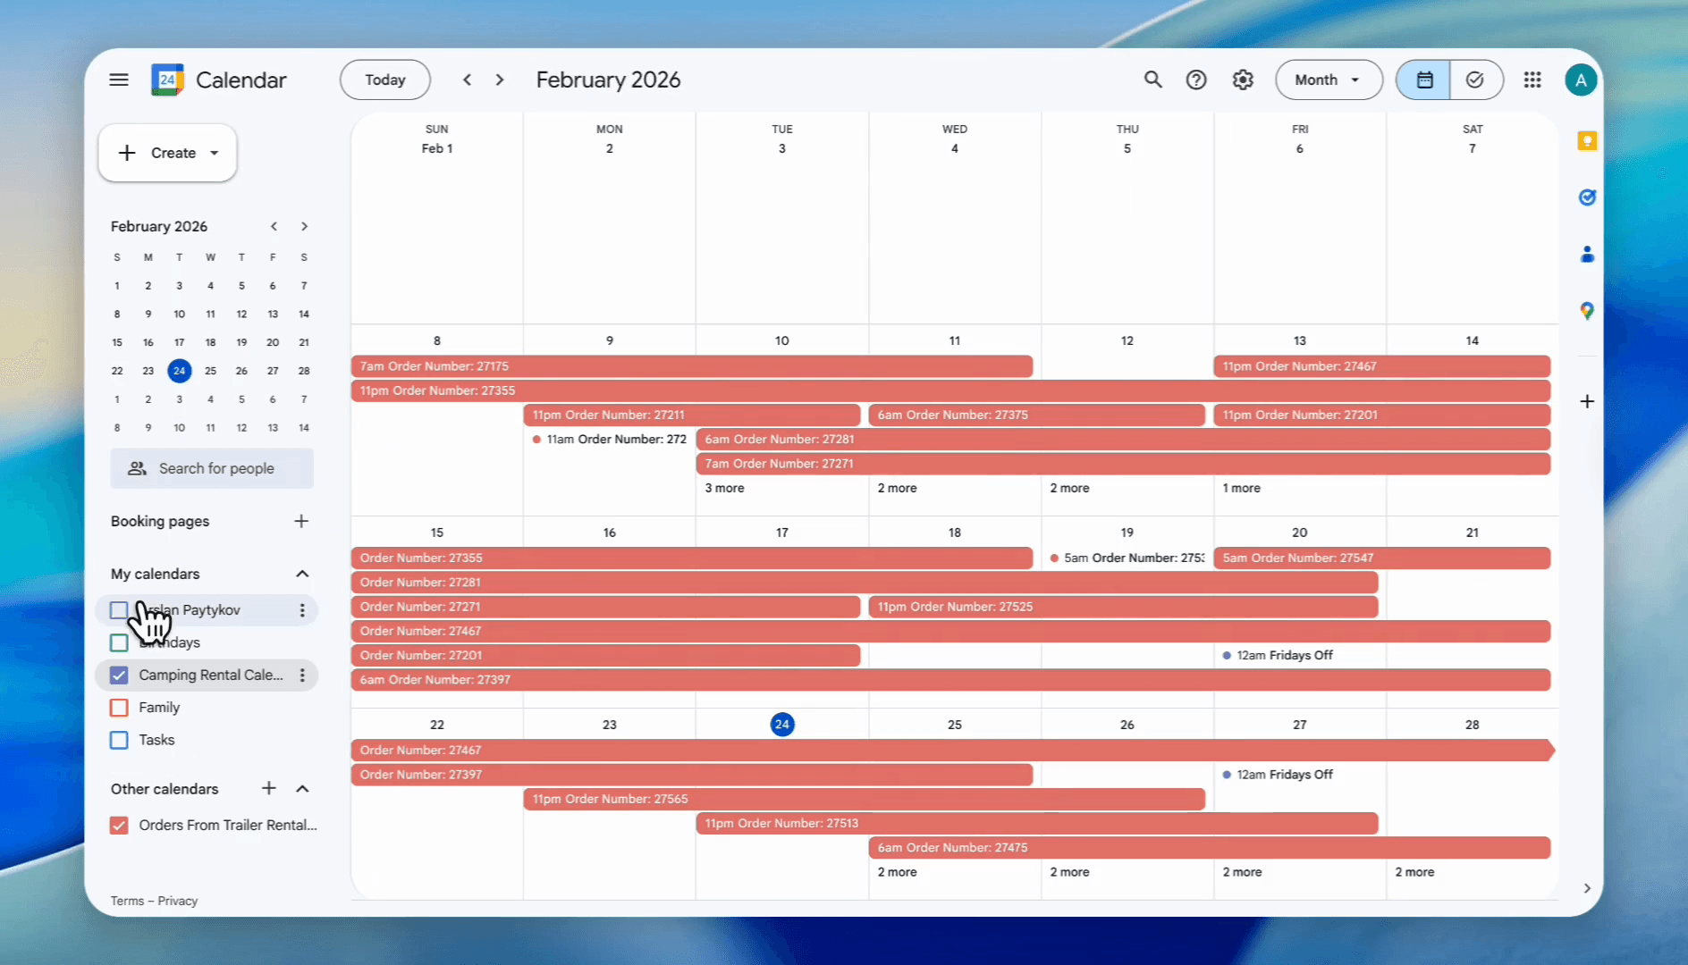The width and height of the screenshot is (1688, 965).
Task: Open the Support help icon
Action: (1196, 80)
